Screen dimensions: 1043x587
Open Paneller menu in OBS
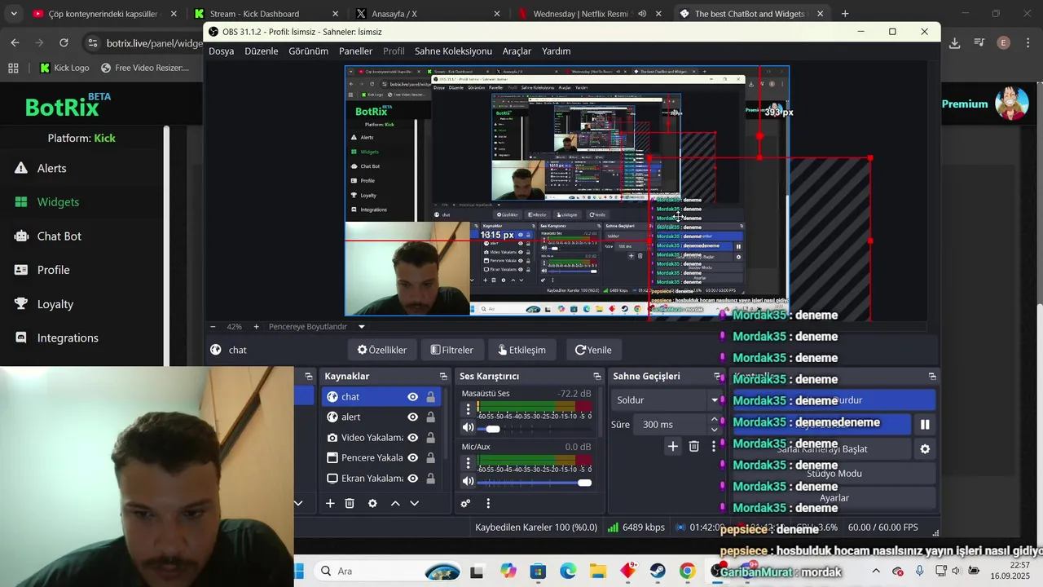[x=355, y=51]
